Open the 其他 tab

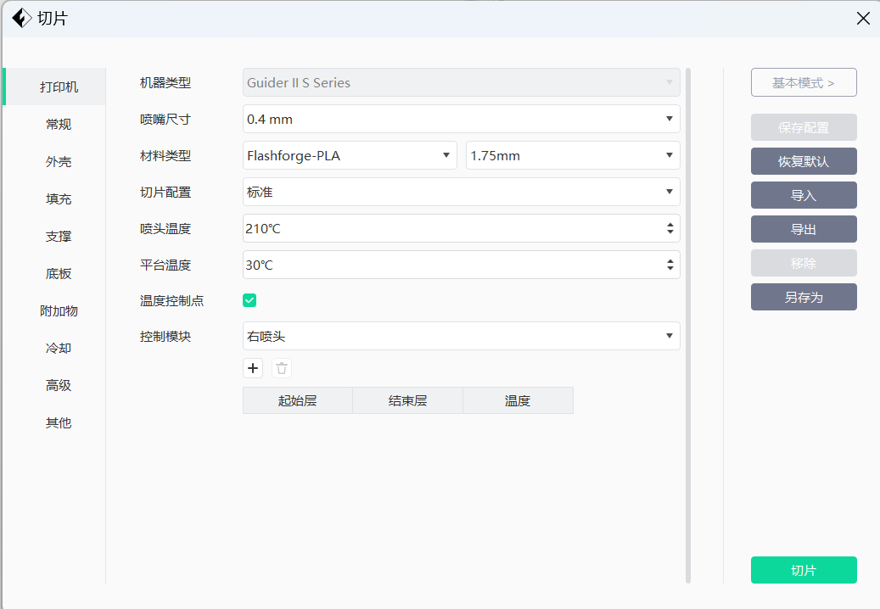coord(59,422)
